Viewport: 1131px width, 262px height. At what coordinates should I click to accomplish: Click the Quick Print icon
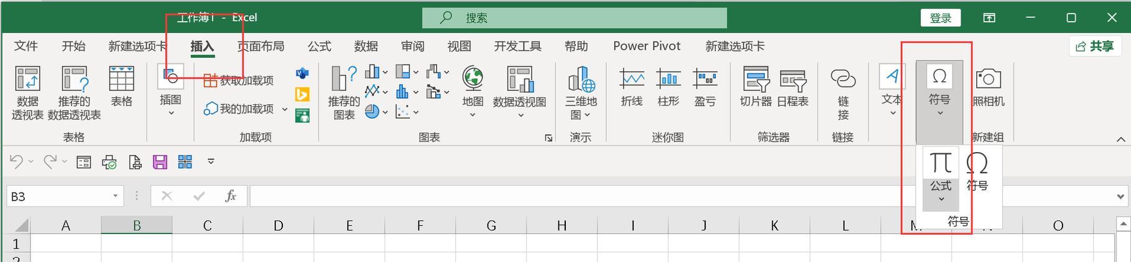pyautogui.click(x=109, y=163)
